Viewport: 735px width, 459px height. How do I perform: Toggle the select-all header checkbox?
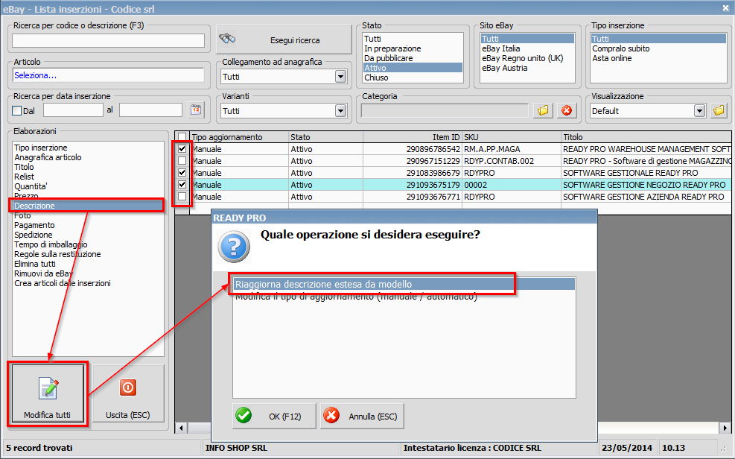click(x=182, y=137)
